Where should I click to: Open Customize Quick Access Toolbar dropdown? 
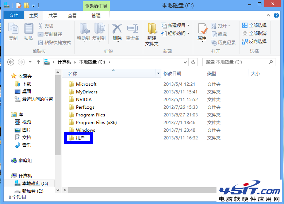point(33,6)
